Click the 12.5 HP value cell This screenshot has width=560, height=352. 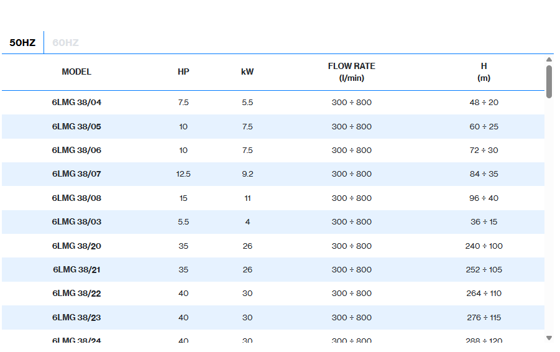(x=183, y=174)
